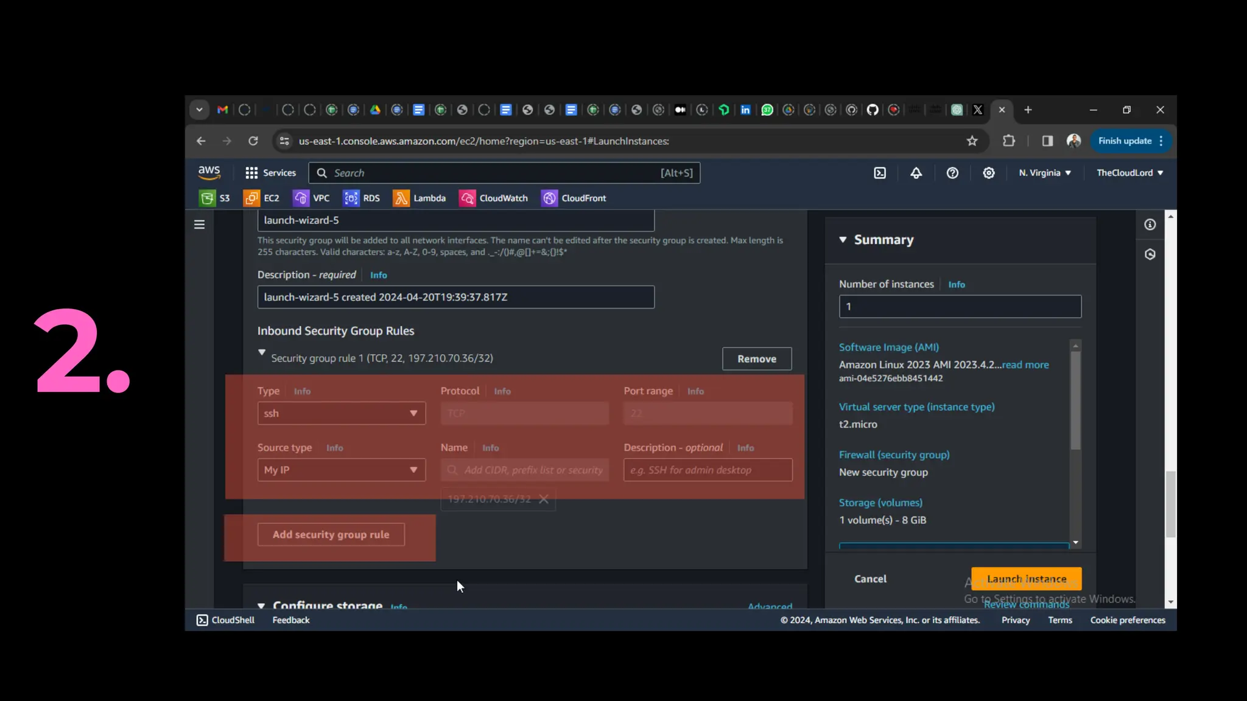Click Add security group rule button
The height and width of the screenshot is (701, 1247).
[x=331, y=534]
